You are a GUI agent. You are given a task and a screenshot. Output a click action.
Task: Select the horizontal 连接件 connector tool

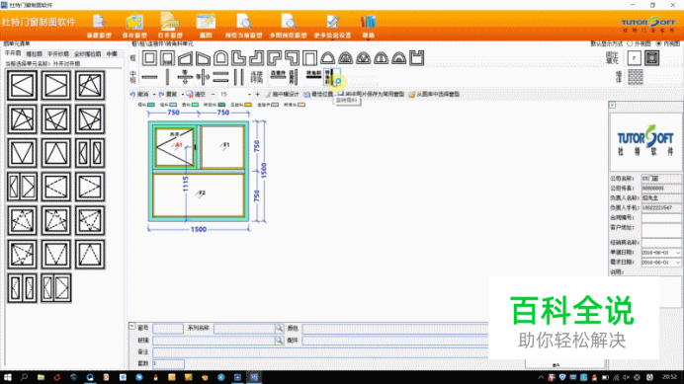click(278, 75)
